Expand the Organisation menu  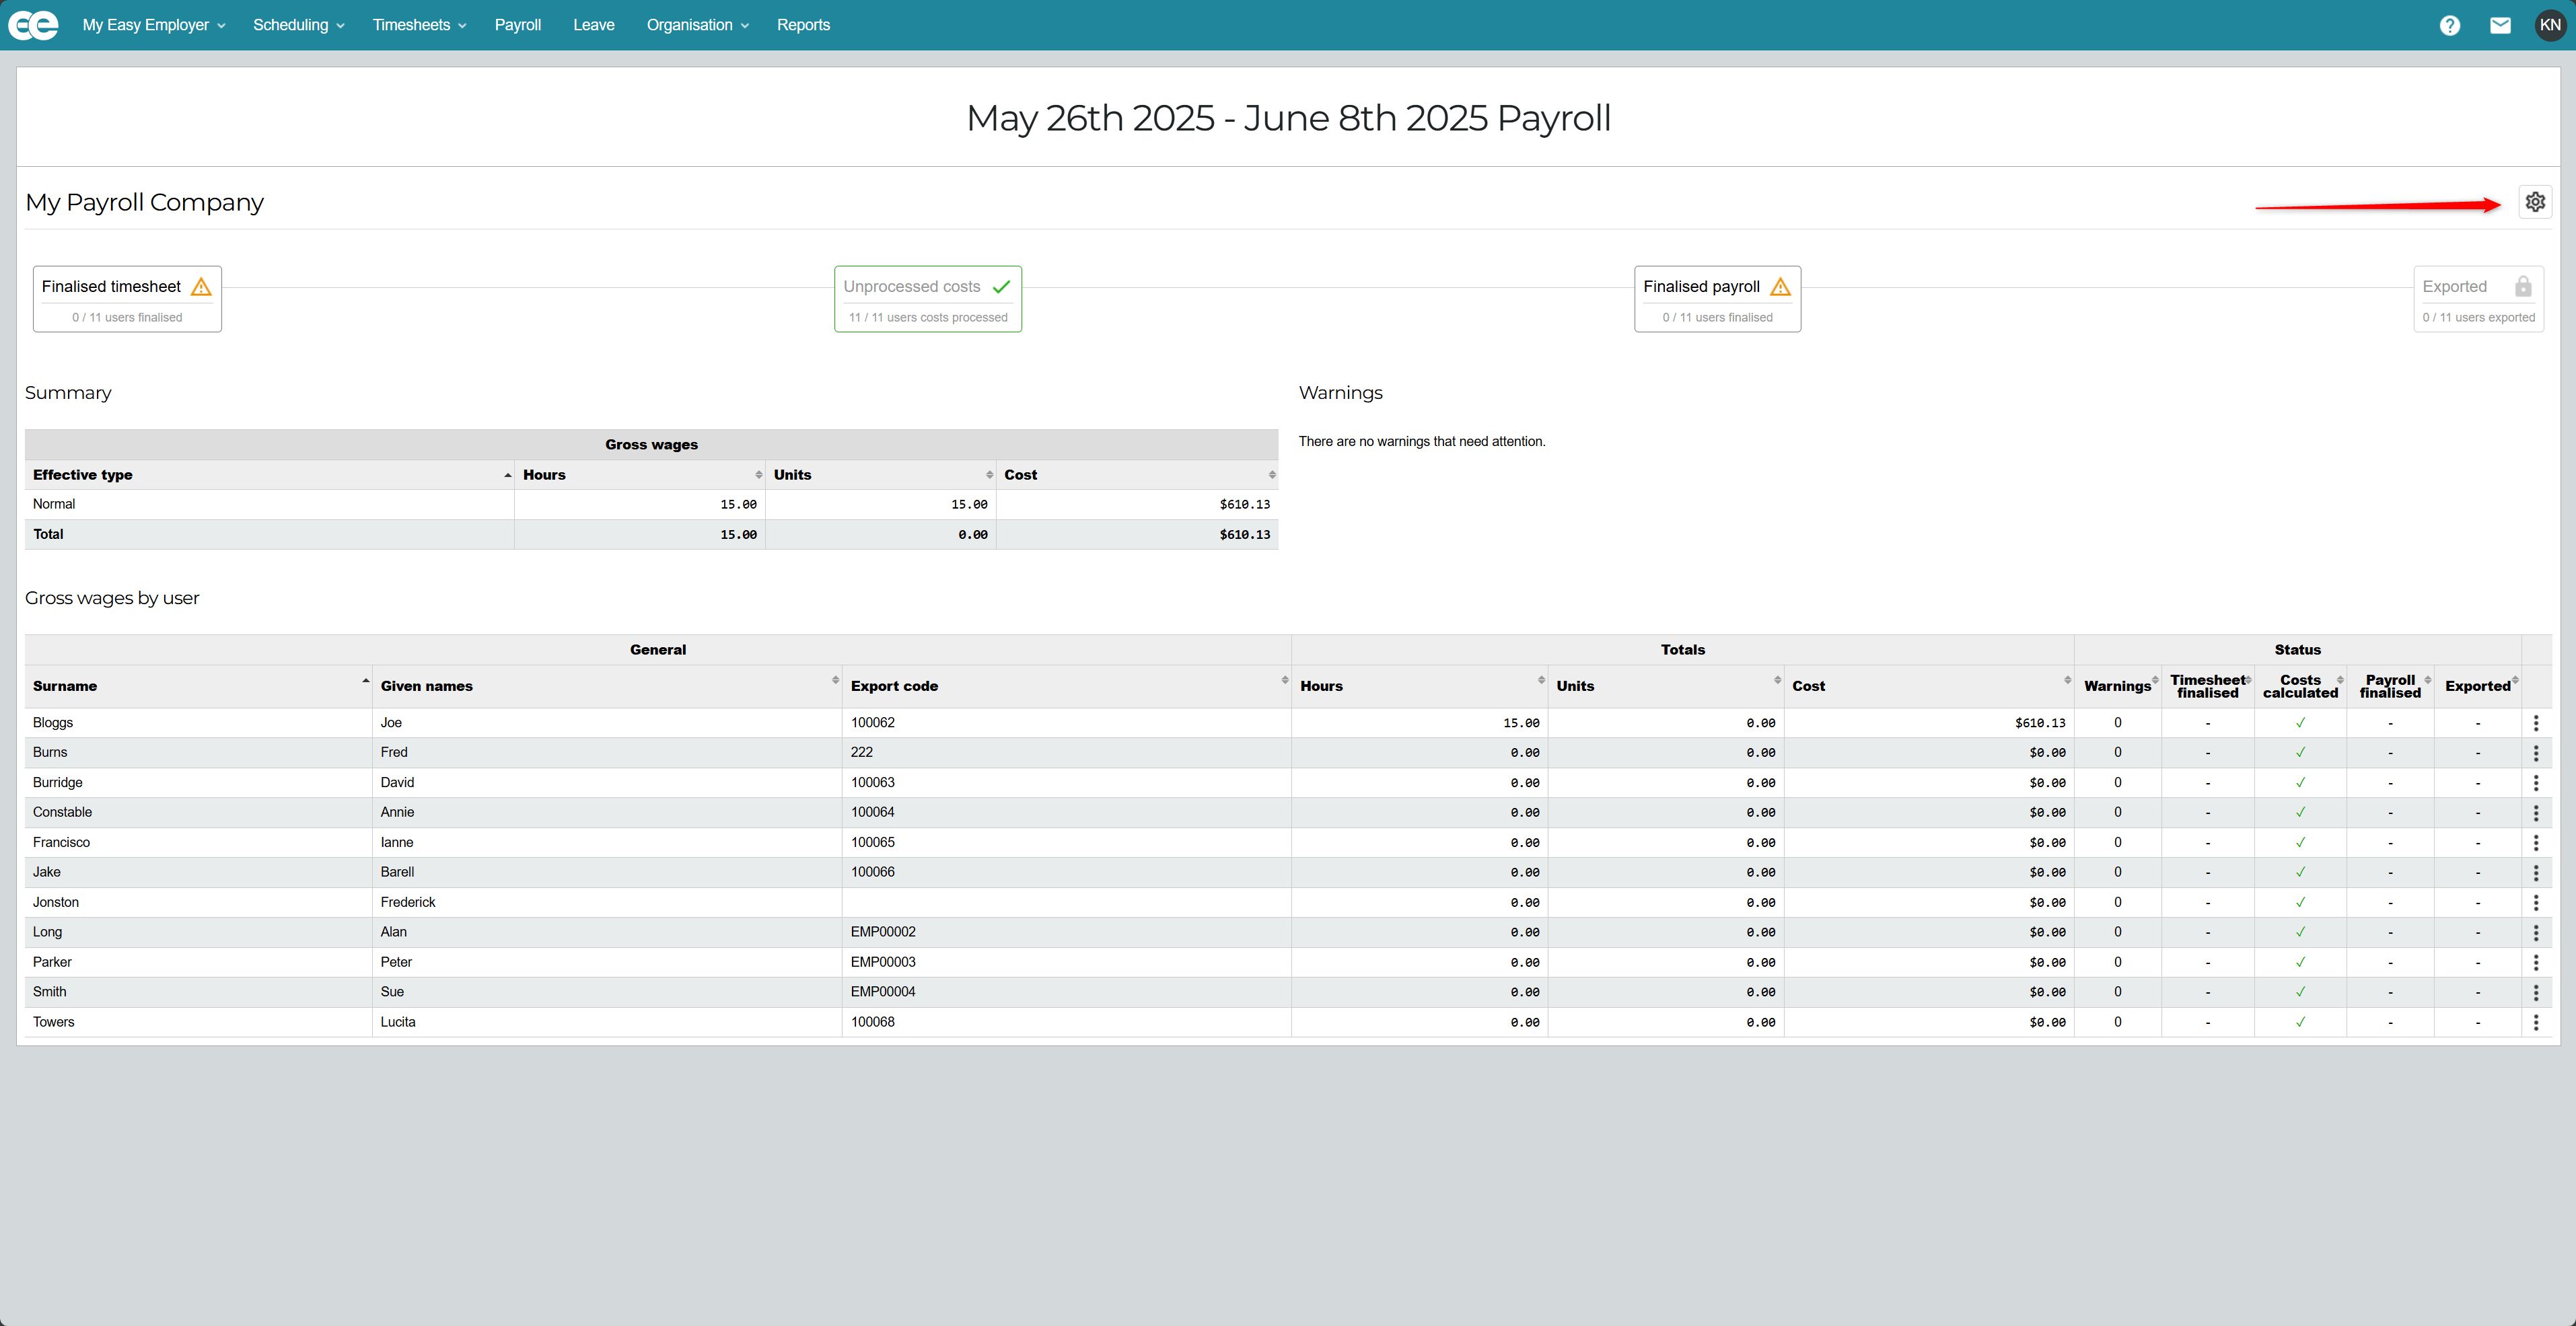coord(697,25)
